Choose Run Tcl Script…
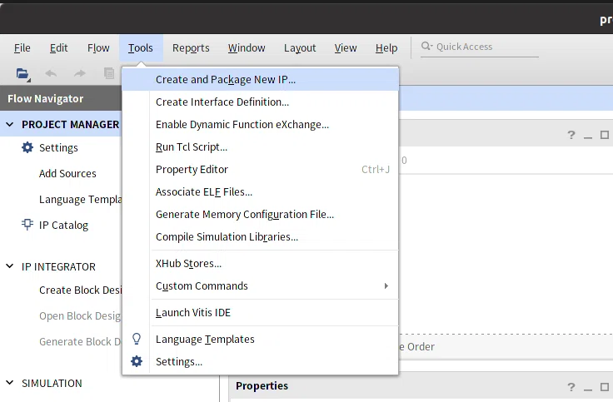The image size is (613, 402). point(261,146)
